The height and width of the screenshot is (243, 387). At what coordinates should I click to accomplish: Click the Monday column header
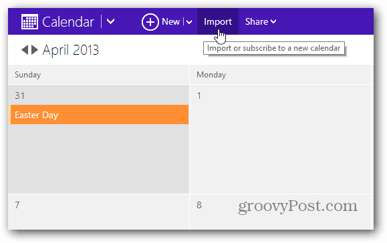pos(280,75)
